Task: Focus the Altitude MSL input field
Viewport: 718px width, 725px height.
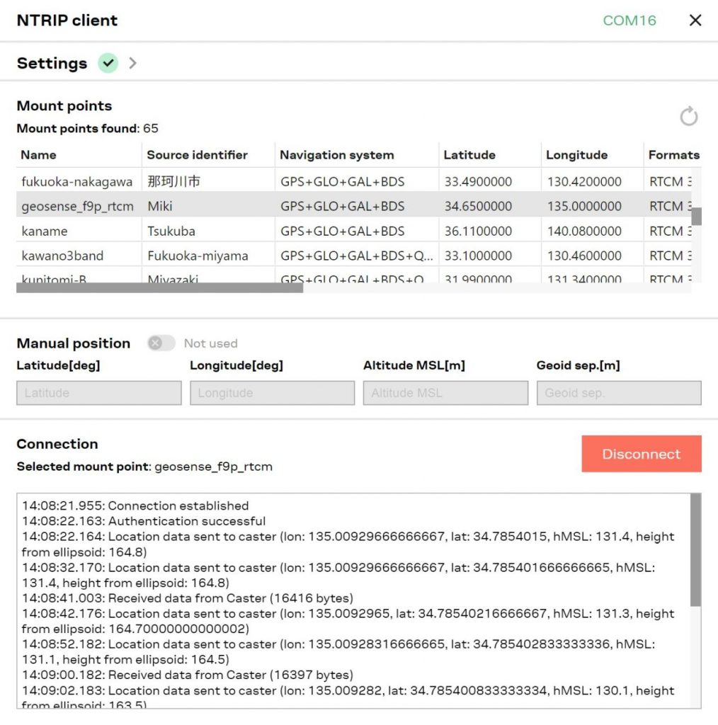Action: (445, 393)
